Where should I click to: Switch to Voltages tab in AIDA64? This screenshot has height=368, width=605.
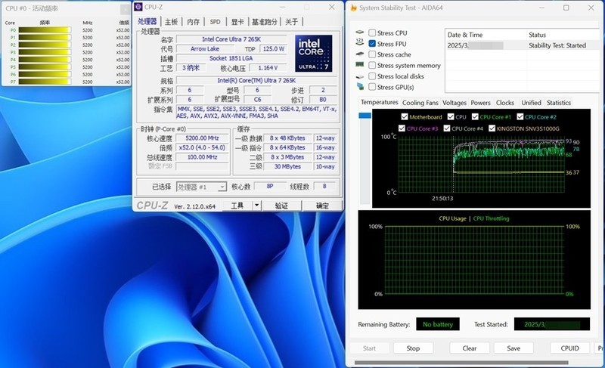(455, 103)
